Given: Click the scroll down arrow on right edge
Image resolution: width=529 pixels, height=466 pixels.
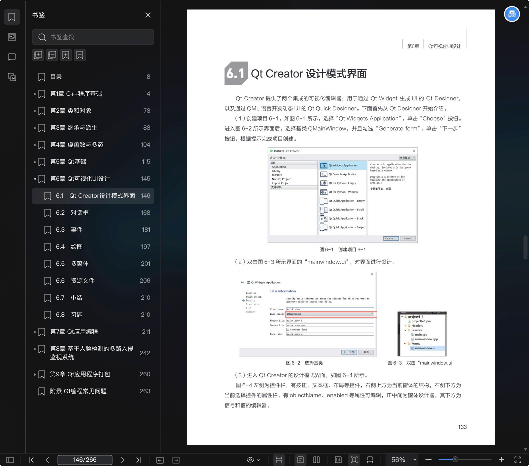Looking at the screenshot, I should (x=525, y=450).
